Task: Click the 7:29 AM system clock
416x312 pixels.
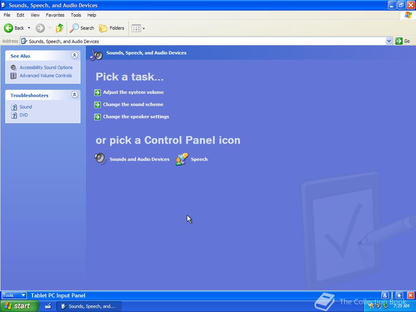Action: 401,306
